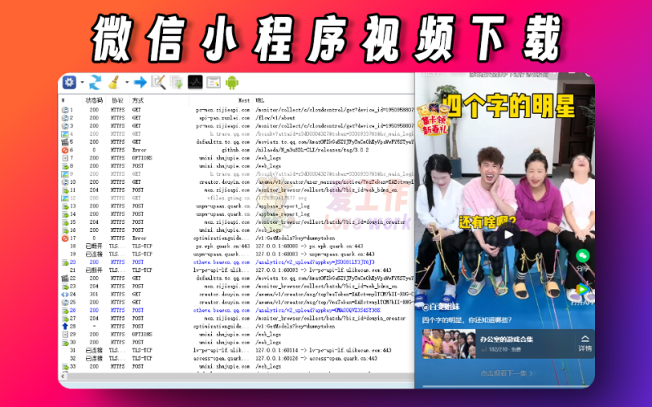Viewport: 652px width, 407px height.
Task: Open the 办公室的游戏合集 thumbnail
Action: coord(449,344)
